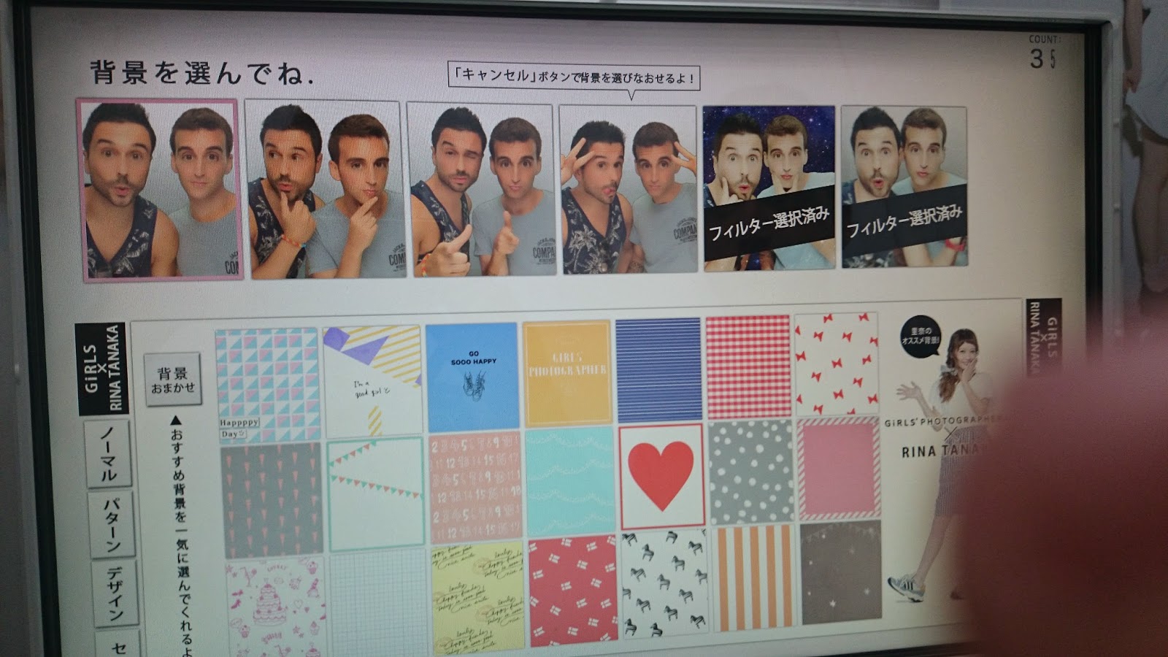The width and height of the screenshot is (1168, 657).
Task: Select the photo with starry galaxy background
Action: click(769, 188)
